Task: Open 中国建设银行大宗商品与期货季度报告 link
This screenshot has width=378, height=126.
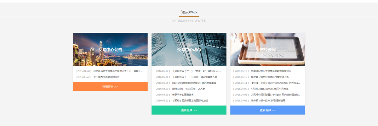Action: click(x=271, y=71)
